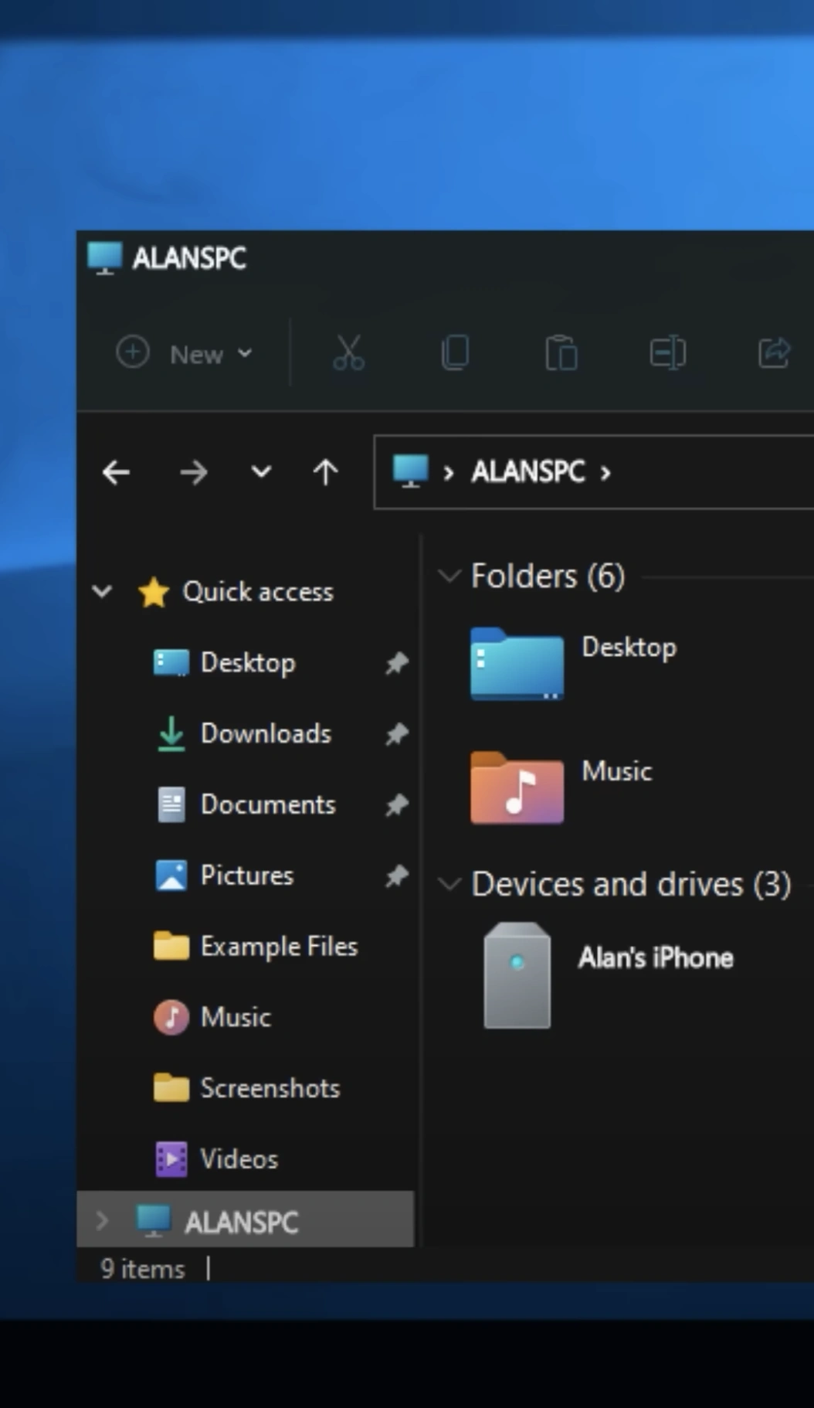Image resolution: width=814 pixels, height=1408 pixels.
Task: Click the Folders (6) group header
Action: coord(548,576)
